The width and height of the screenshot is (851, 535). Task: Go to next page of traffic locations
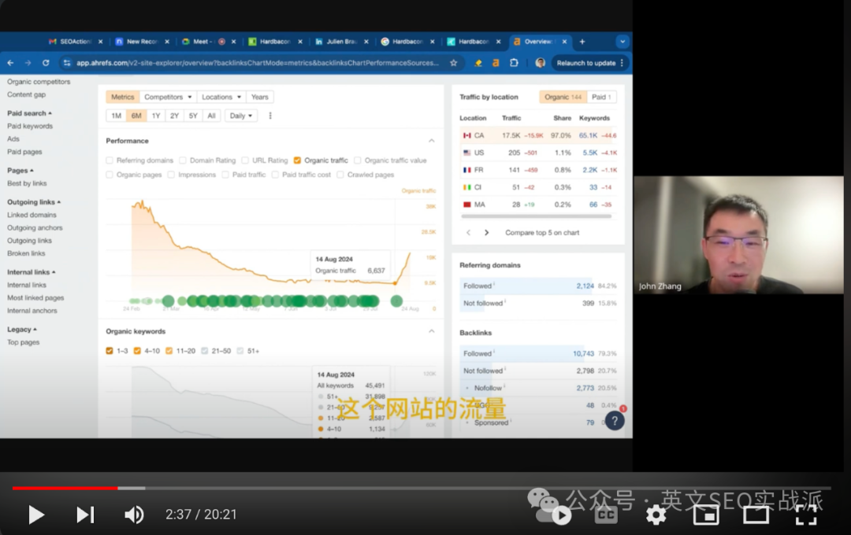(486, 233)
